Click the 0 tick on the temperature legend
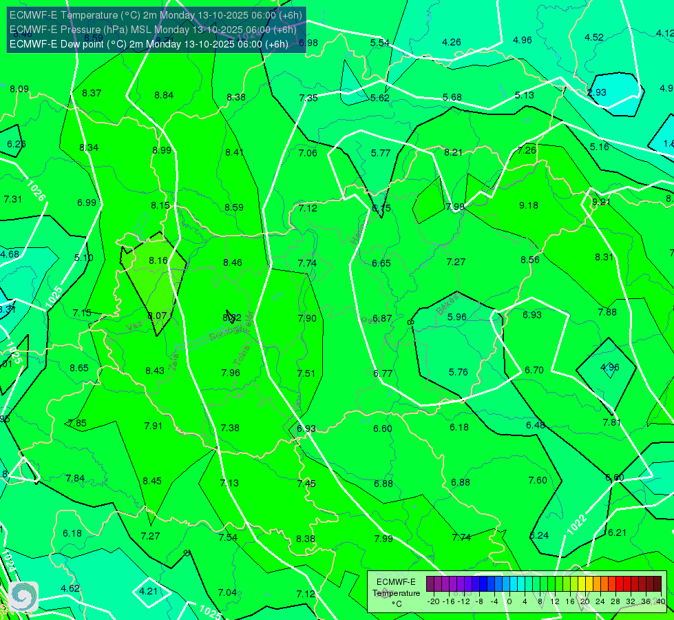Viewport: 674px width, 620px height. pyautogui.click(x=509, y=601)
